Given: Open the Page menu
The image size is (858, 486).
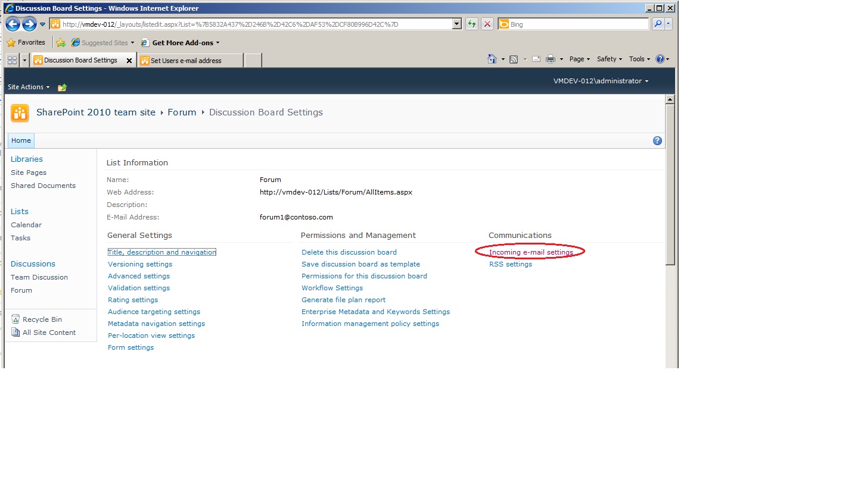Looking at the screenshot, I should 580,59.
